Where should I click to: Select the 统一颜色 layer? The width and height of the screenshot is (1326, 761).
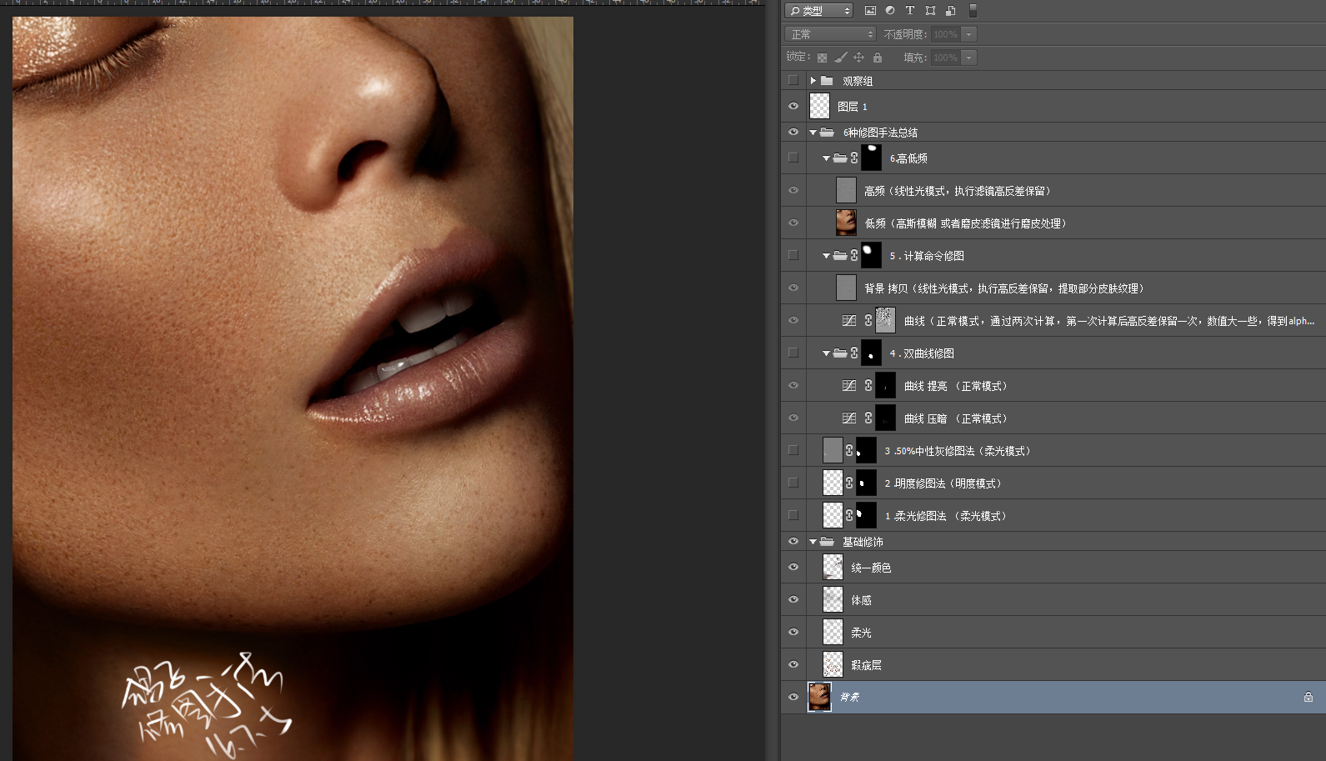871,568
